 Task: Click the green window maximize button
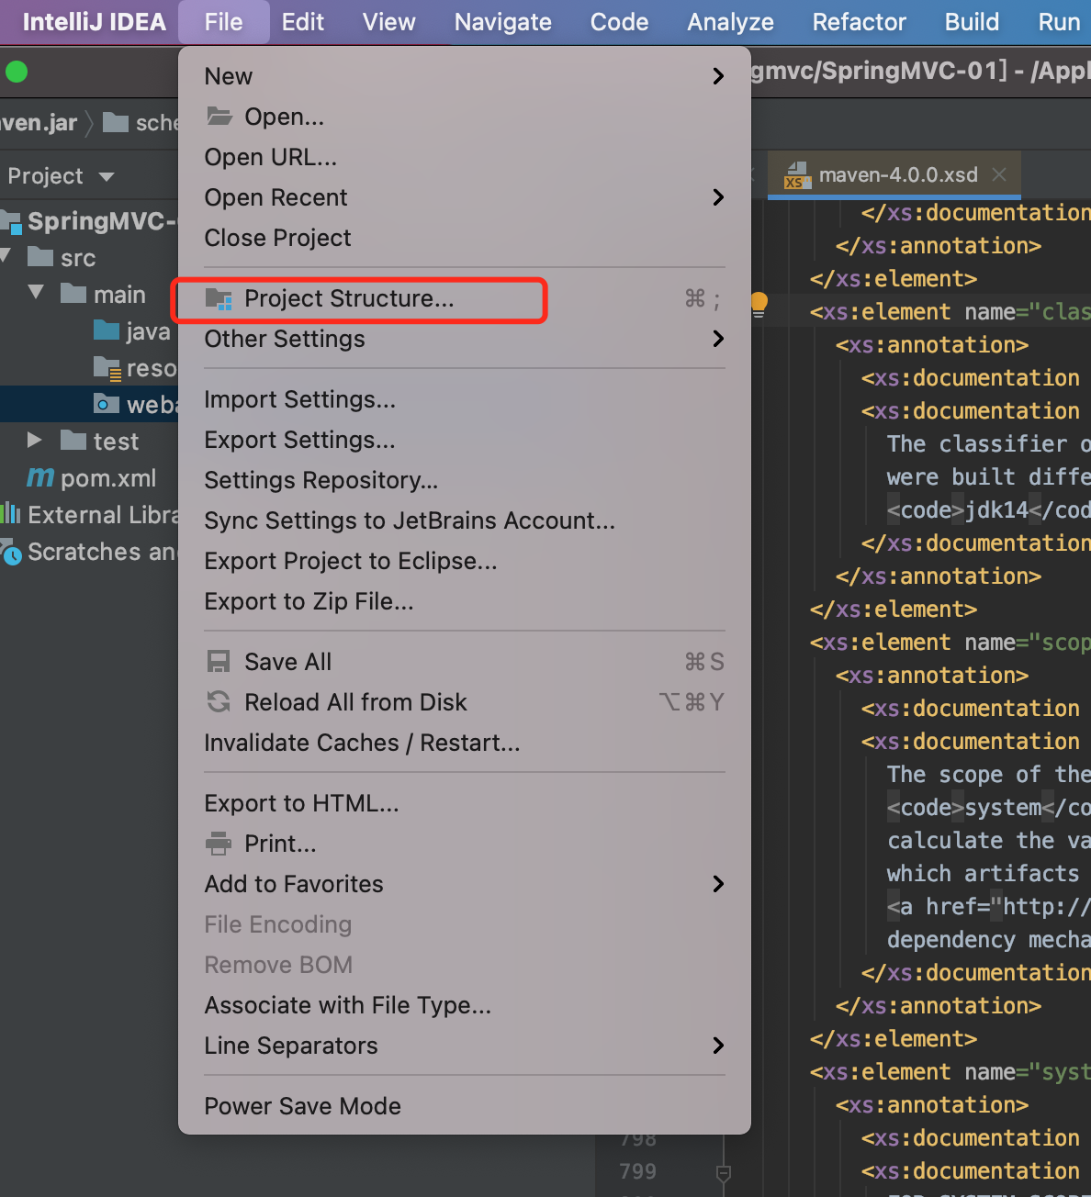[17, 71]
